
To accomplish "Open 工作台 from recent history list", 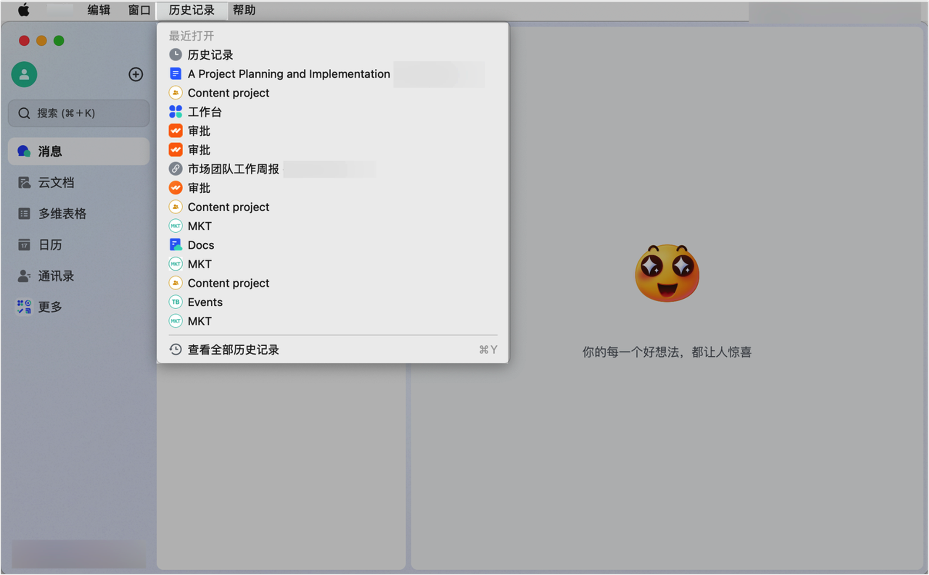I will click(x=204, y=112).
